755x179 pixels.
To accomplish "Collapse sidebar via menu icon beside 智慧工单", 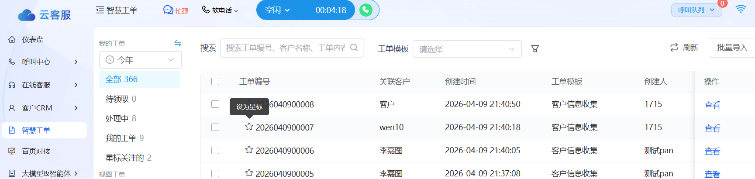I will (x=100, y=10).
